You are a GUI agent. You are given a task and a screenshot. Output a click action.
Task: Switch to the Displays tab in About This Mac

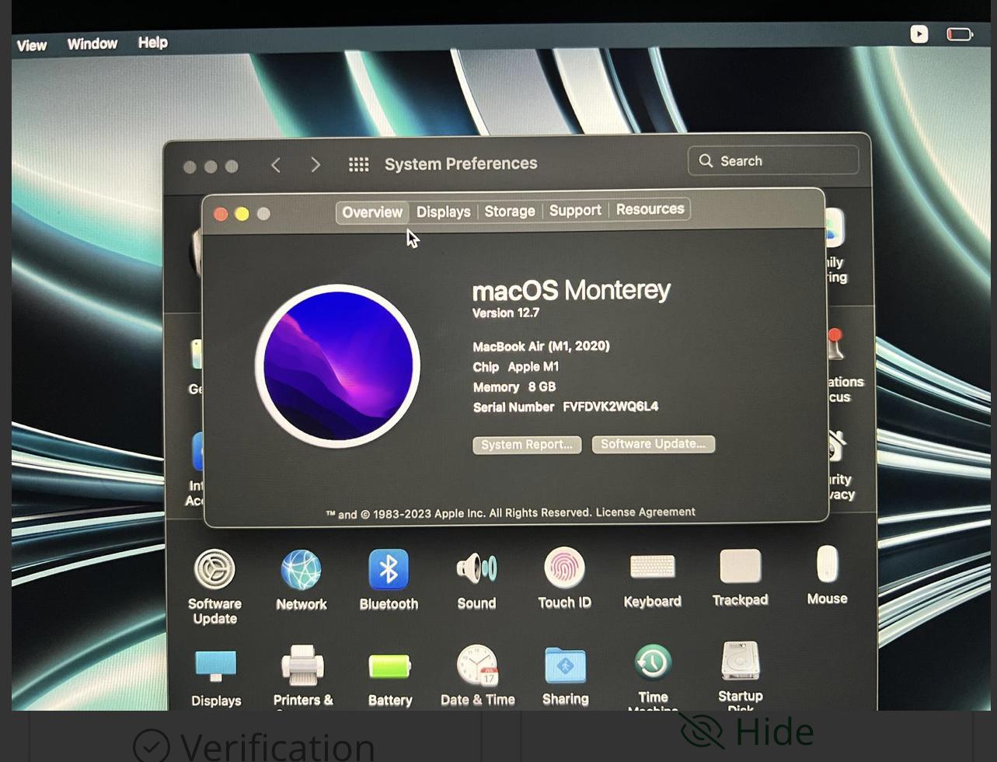coord(443,211)
